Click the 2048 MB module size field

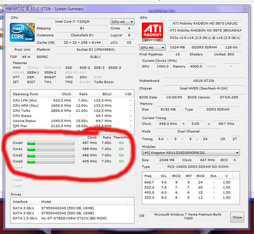pos(167,160)
